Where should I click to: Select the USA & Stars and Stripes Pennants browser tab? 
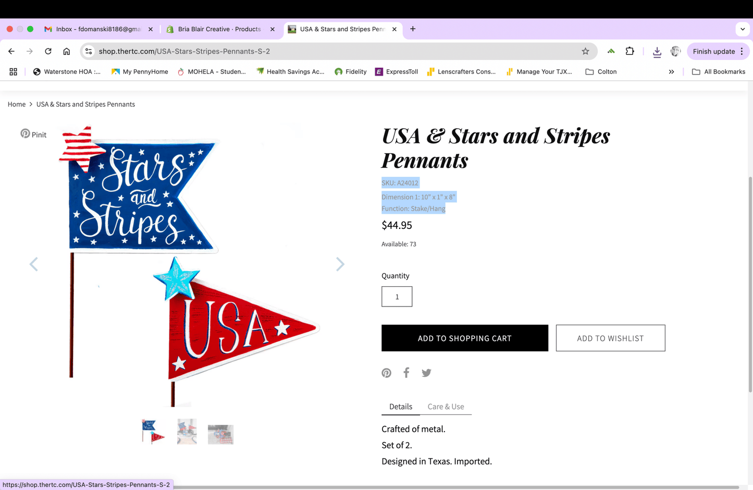coord(339,29)
